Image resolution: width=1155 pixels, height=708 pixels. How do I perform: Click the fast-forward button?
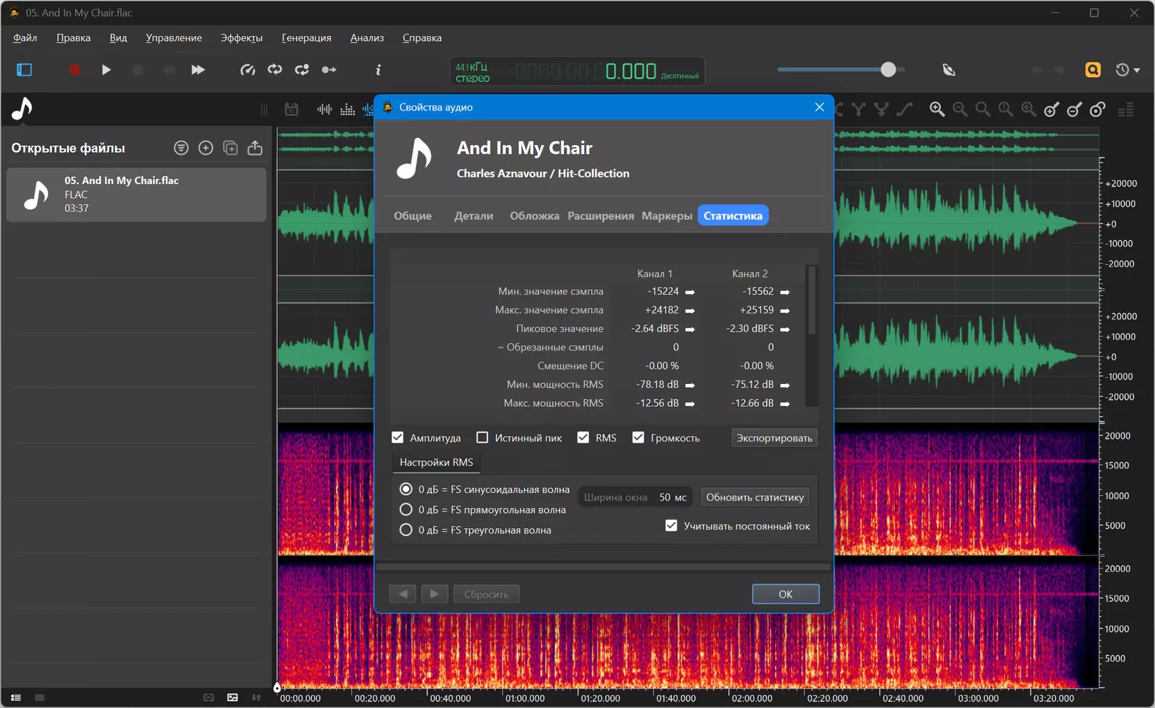point(198,69)
